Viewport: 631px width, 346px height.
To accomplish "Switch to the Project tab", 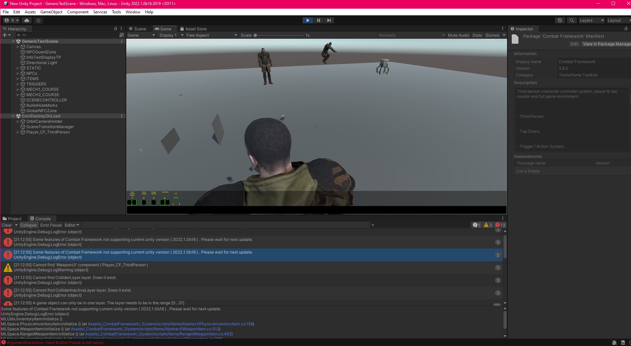I will point(12,219).
